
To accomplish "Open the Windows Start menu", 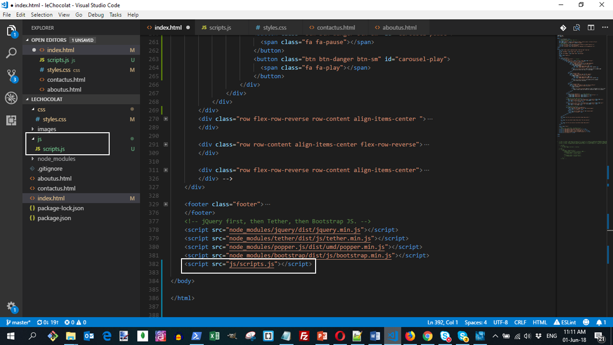I will [x=11, y=336].
